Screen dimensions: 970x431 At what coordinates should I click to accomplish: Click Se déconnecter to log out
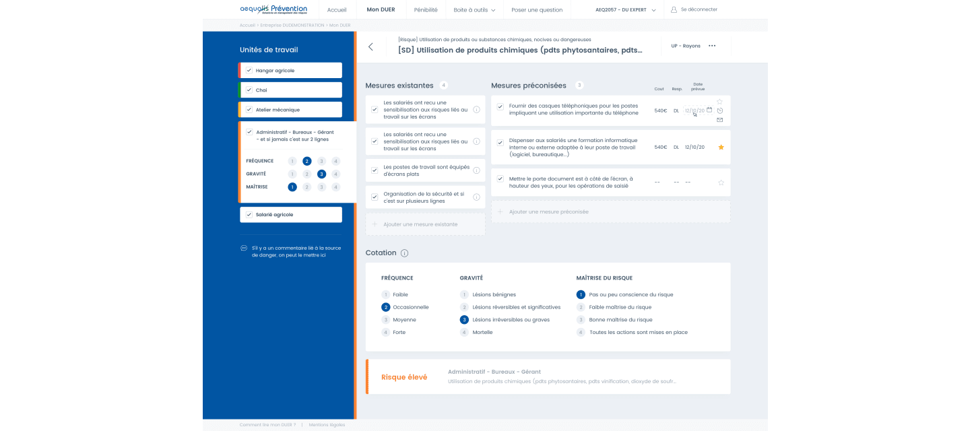click(699, 9)
